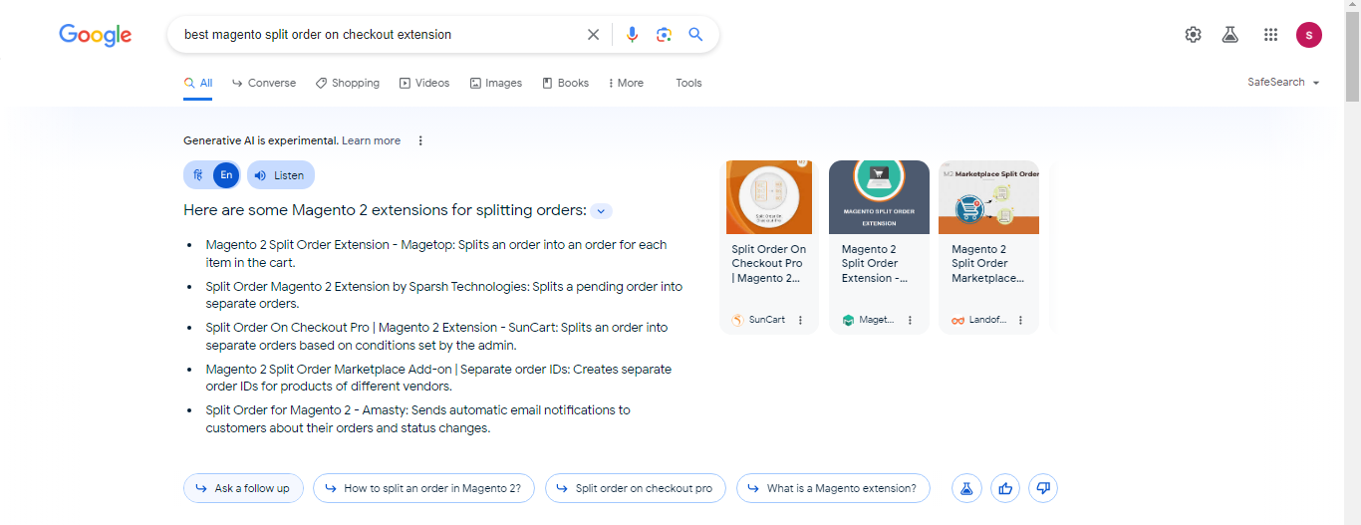Click the blue magnifier search icon
Image resolution: width=1361 pixels, height=525 pixels.
click(695, 35)
